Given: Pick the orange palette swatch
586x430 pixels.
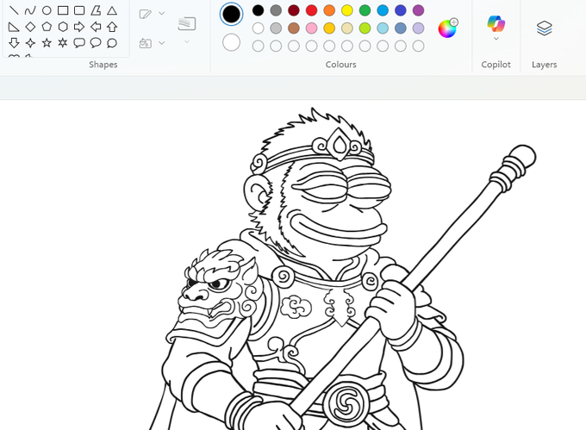Looking at the screenshot, I should (329, 10).
